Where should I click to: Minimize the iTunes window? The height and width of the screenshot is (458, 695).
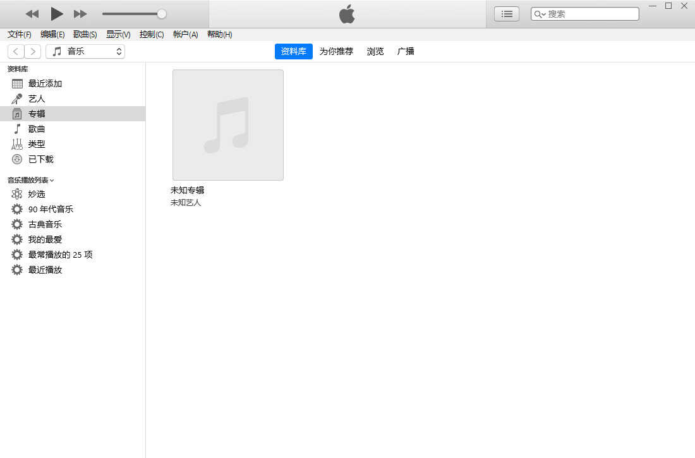(653, 6)
